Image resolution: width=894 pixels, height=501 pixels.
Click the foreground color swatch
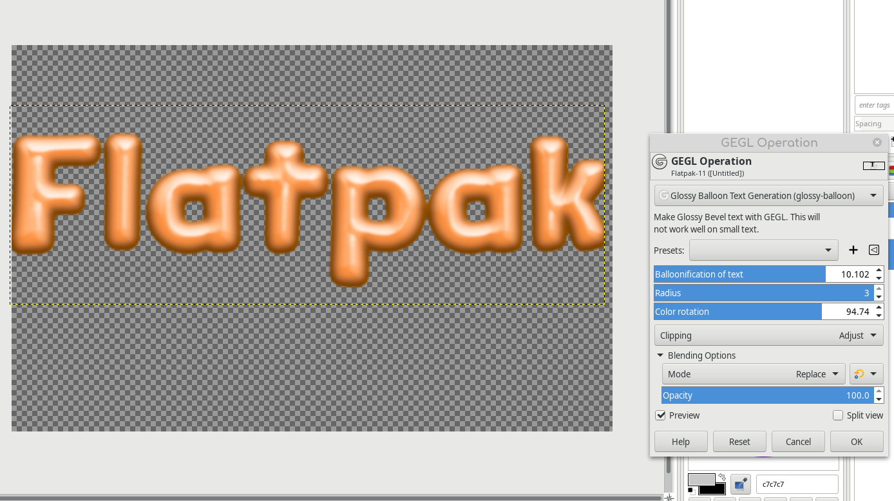point(701,480)
